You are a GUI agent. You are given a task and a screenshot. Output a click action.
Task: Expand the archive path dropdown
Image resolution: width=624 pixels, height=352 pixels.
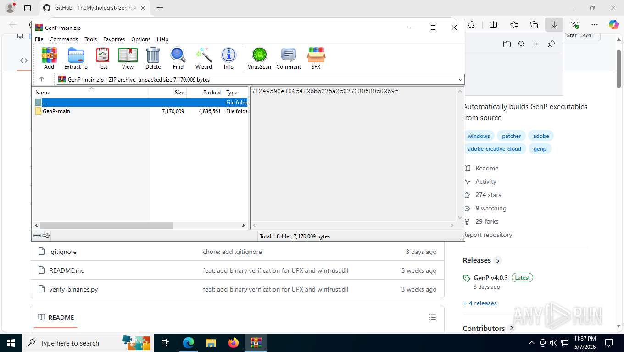click(x=461, y=79)
